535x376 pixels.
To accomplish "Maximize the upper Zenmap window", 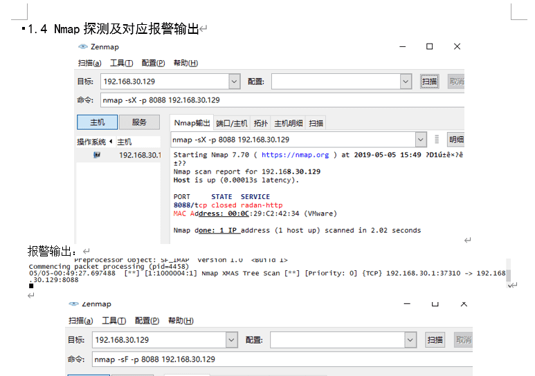I will [x=430, y=46].
